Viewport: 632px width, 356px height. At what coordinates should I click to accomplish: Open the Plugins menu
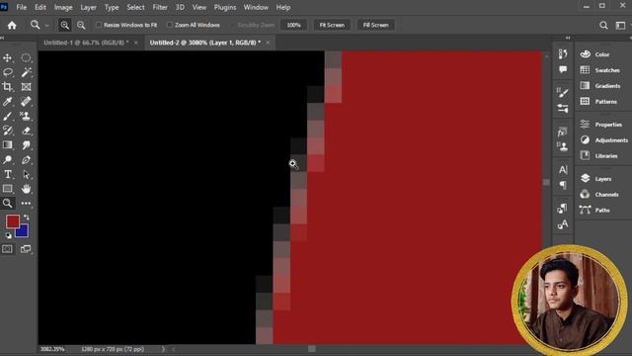pyautogui.click(x=225, y=7)
